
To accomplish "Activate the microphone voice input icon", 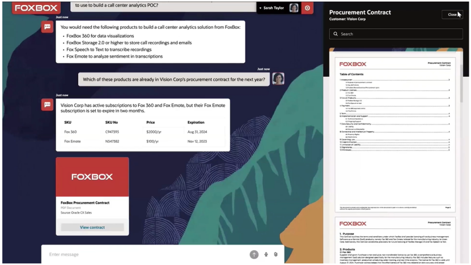I will pos(266,254).
